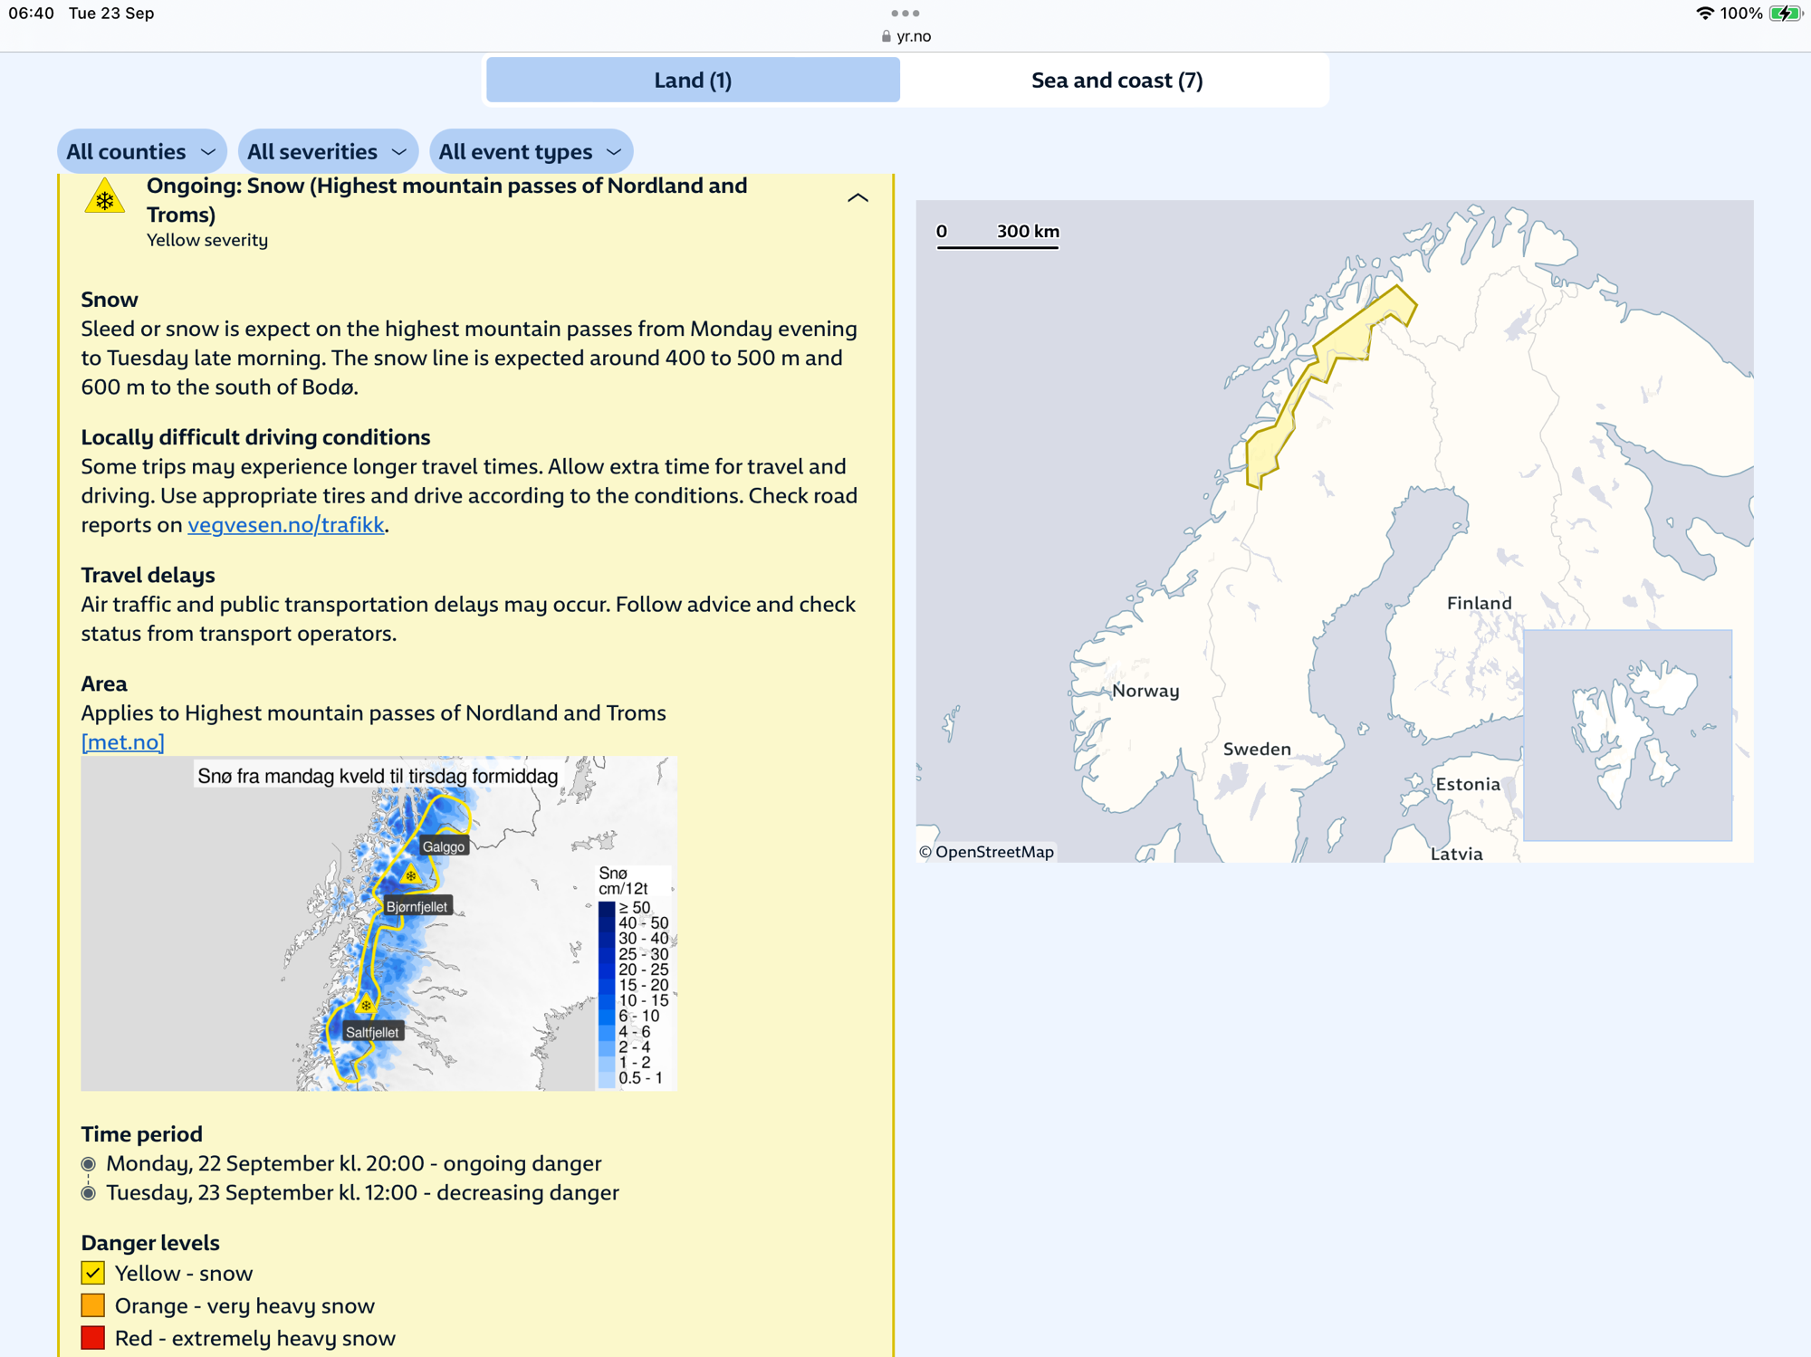Select the Land (1) tab
Screen dimensions: 1811x1357
[693, 81]
